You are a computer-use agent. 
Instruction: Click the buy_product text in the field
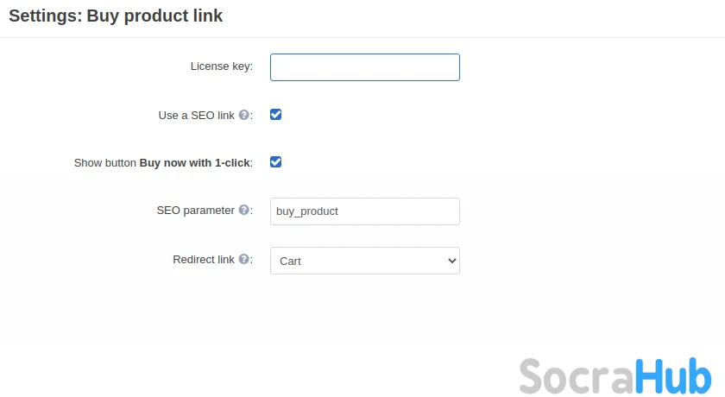(306, 211)
